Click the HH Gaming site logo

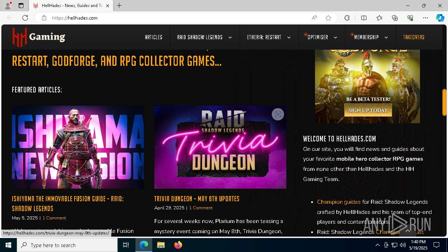pos(38,37)
